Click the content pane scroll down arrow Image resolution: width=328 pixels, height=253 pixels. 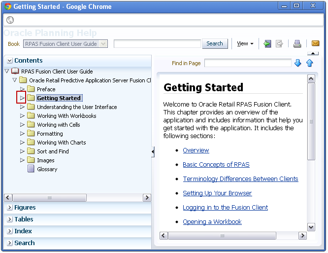tap(311, 227)
